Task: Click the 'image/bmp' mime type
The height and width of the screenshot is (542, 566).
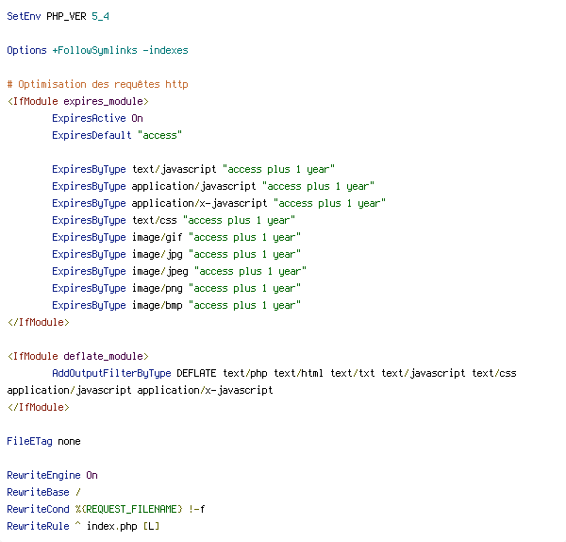Action: tap(158, 305)
